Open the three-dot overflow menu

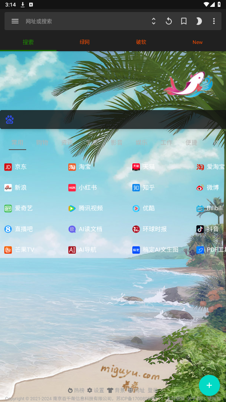point(214,21)
